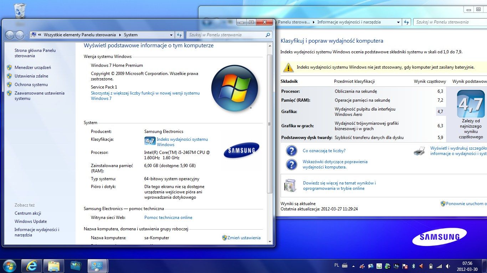Open 'Centrum akcji' link
The width and height of the screenshot is (487, 273).
click(28, 213)
